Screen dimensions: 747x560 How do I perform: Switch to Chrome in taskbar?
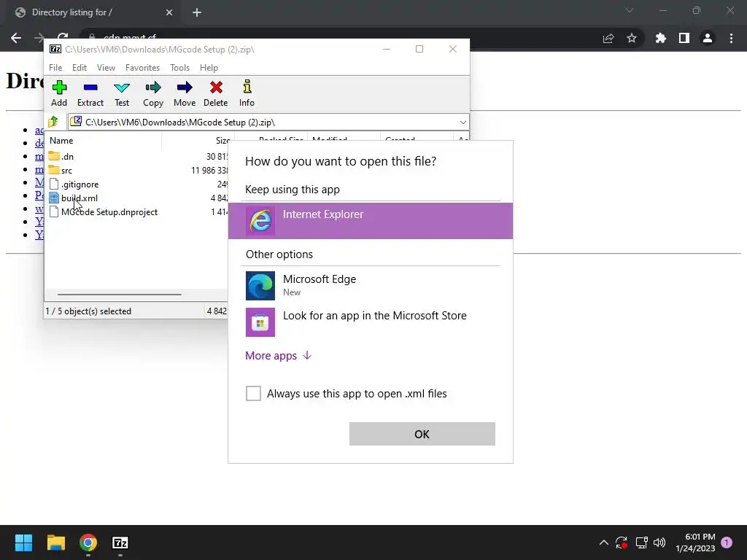[88, 542]
